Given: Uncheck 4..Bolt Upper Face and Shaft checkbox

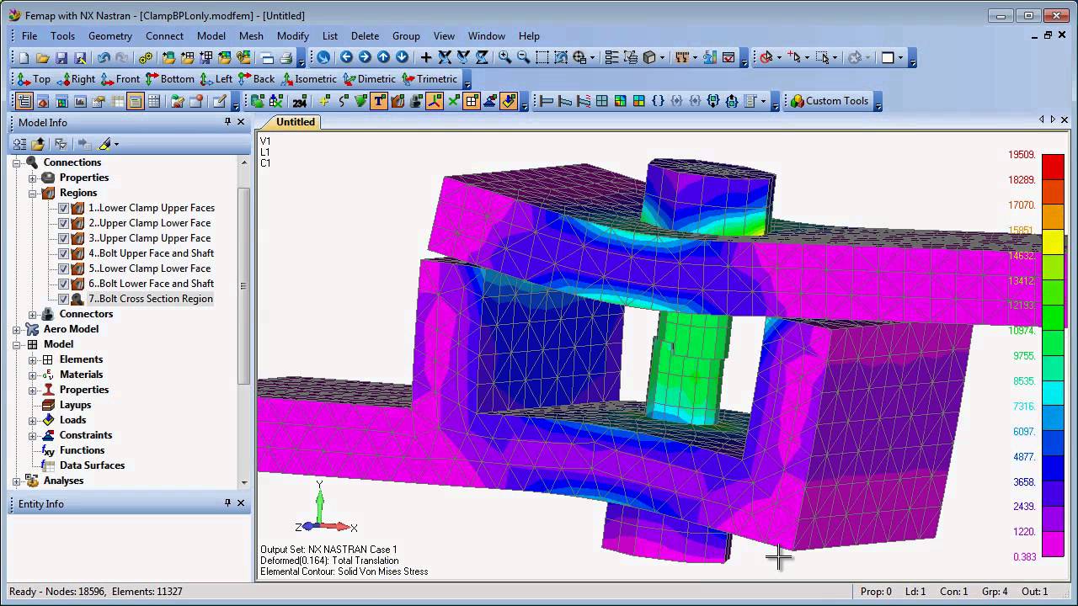Looking at the screenshot, I should (x=63, y=253).
